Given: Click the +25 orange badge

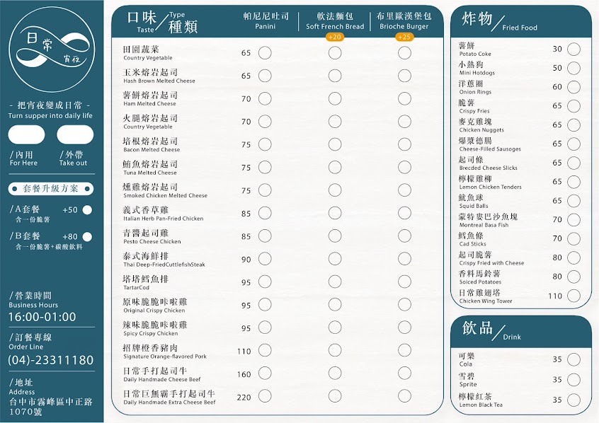Looking at the screenshot, I should tap(404, 37).
